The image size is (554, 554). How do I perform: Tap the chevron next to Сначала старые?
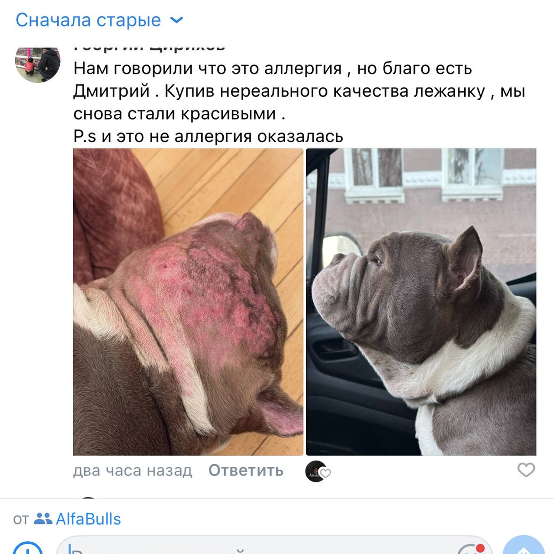coord(177,20)
